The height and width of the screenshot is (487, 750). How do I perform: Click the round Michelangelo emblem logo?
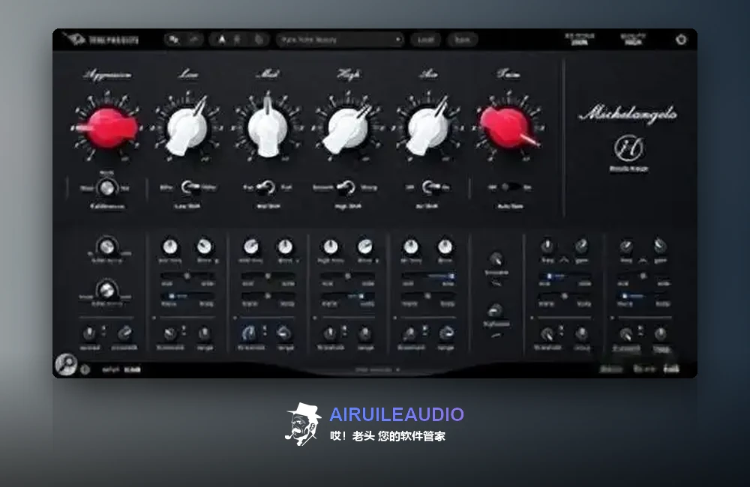tap(628, 148)
